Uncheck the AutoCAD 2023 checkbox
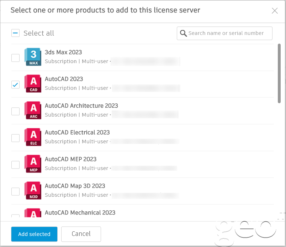The height and width of the screenshot is (247, 286). (x=16, y=84)
